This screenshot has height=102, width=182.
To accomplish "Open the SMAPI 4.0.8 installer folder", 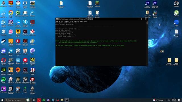I will pyautogui.click(x=61, y=5).
